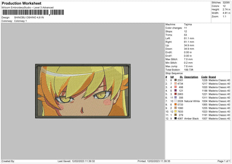Image resolution: width=232 pixels, height=164 pixels.
Task: Click the Trims value "53"
Action: tap(185, 35)
